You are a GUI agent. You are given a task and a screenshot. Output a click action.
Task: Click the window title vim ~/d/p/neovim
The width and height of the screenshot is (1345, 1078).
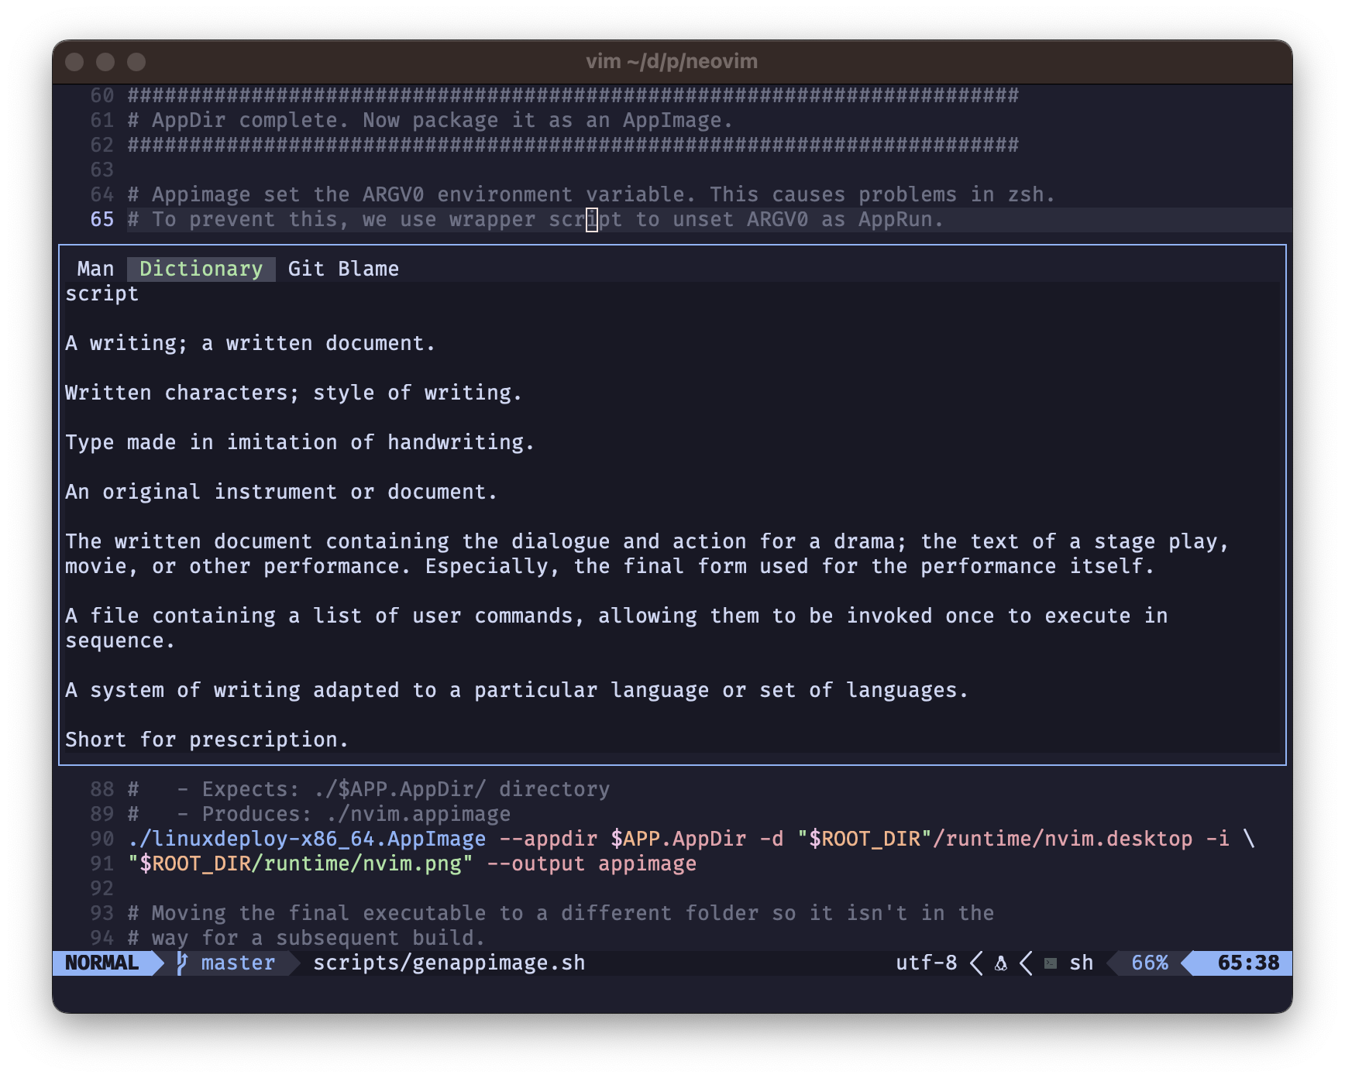pos(672,61)
